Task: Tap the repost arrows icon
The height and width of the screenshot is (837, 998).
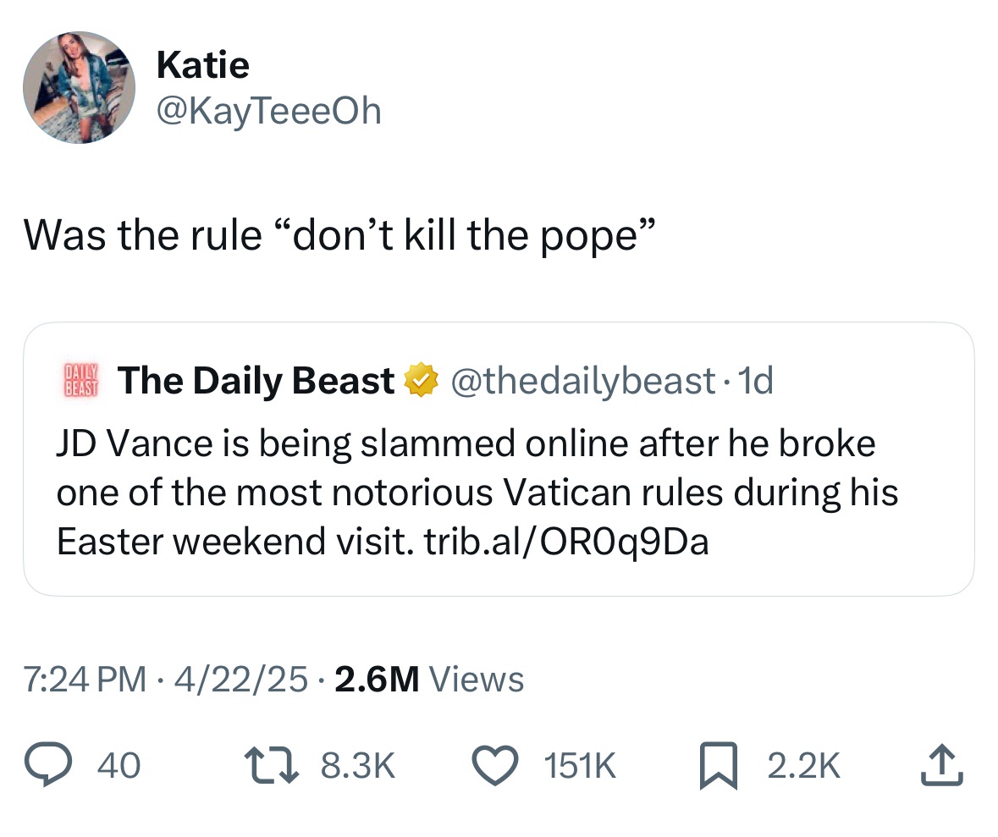Action: 276,766
